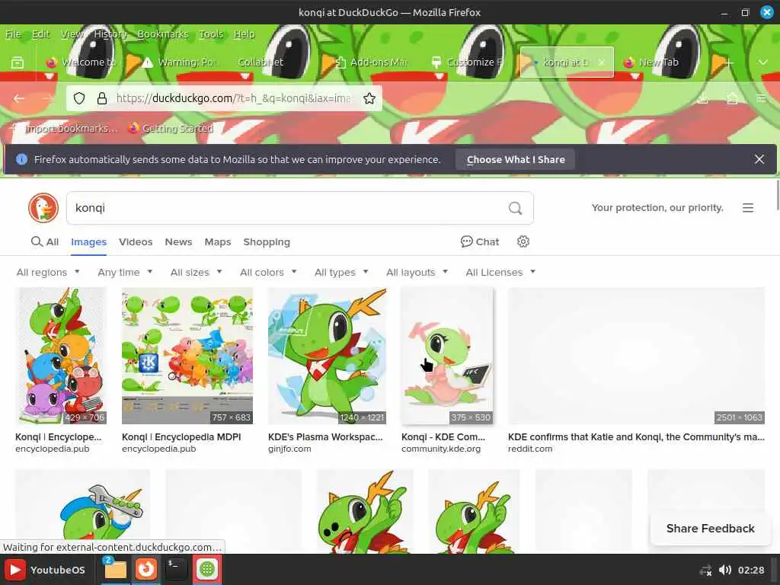
Task: Switch to the Customize Firefox tab
Action: (x=468, y=62)
